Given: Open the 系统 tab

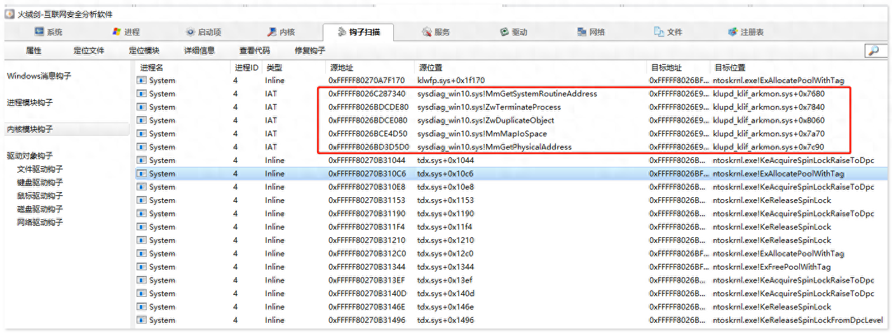Looking at the screenshot, I should tap(48, 32).
